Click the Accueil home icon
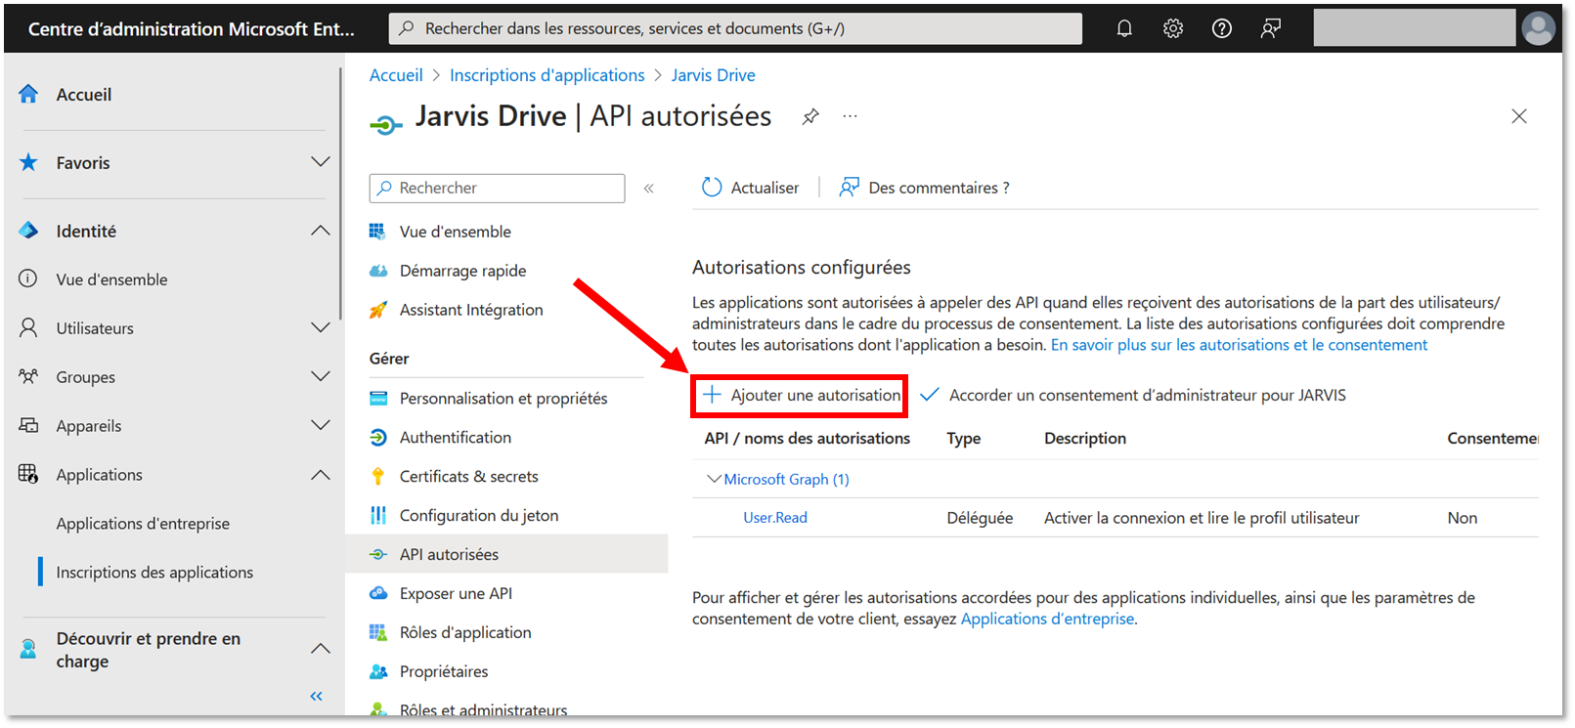Image resolution: width=1575 pixels, height=728 pixels. 28,95
